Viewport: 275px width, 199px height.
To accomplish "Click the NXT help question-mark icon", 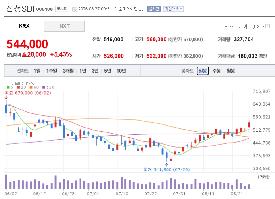I will coord(267,26).
